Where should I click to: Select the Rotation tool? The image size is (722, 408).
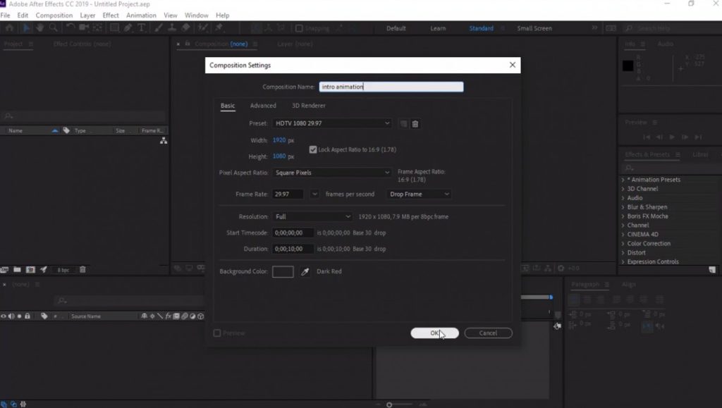[x=69, y=28]
